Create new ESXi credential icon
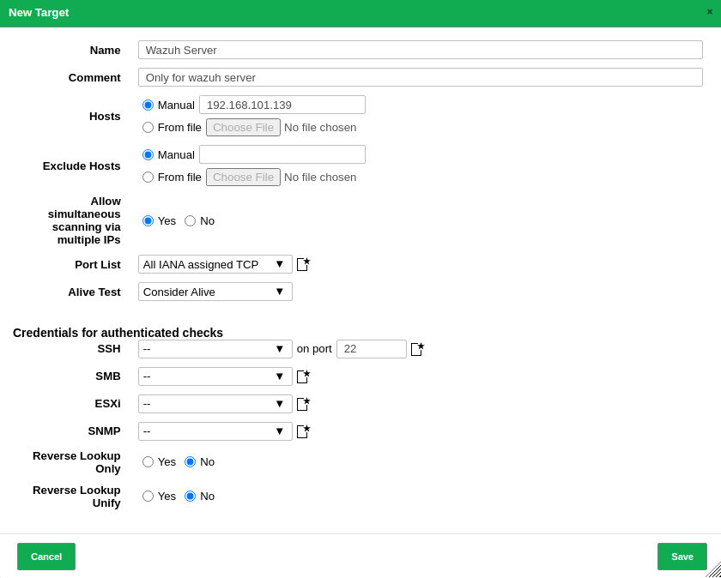This screenshot has width=721, height=578. (x=303, y=404)
